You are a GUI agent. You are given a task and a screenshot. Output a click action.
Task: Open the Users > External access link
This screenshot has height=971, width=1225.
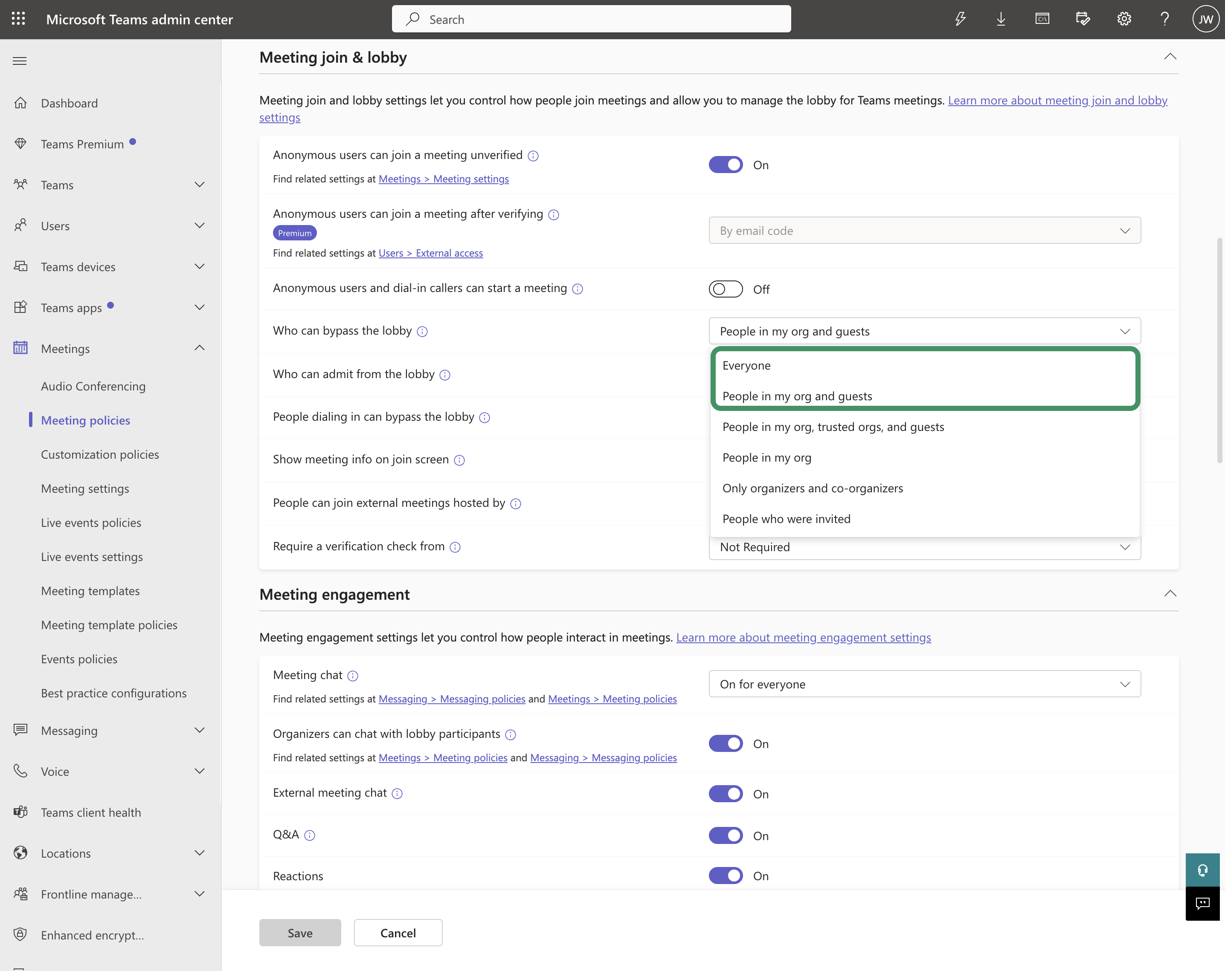(431, 253)
